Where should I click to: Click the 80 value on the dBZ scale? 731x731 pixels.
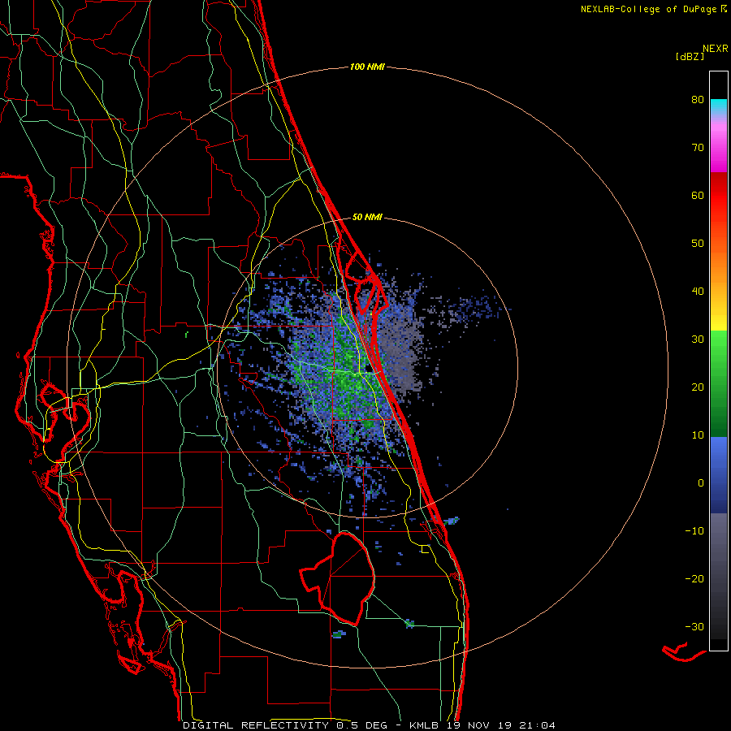tap(698, 100)
